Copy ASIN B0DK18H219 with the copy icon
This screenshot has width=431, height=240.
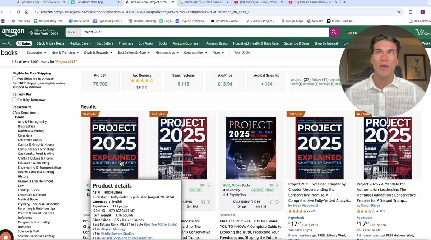tap(272, 202)
